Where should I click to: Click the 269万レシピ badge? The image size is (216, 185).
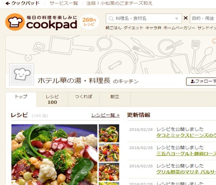pos(89,22)
